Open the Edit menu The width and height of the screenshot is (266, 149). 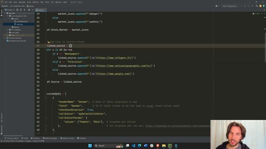(x=10, y=2)
